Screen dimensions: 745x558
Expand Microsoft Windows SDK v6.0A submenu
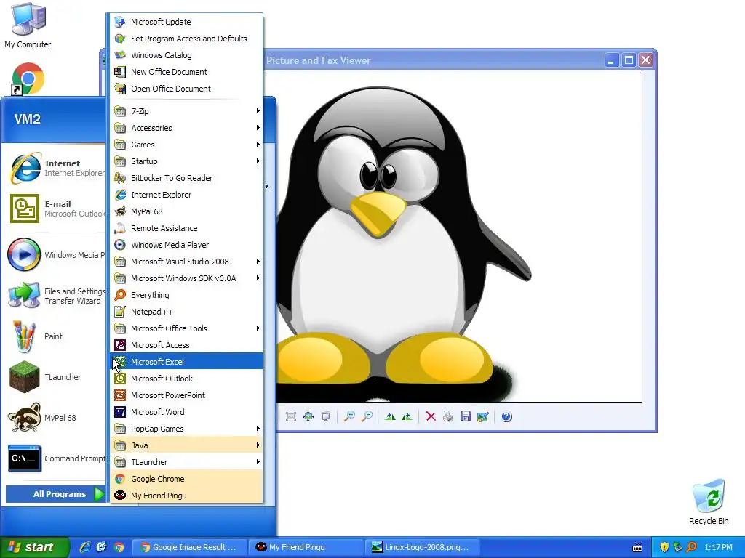click(x=187, y=278)
